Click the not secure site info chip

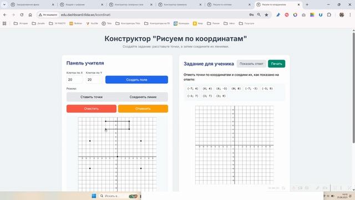[48, 15]
